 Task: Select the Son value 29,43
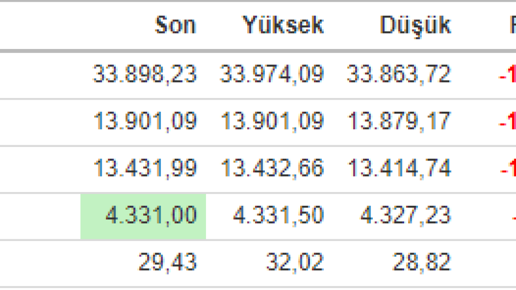[167, 262]
